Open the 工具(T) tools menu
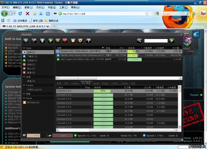 63,7
